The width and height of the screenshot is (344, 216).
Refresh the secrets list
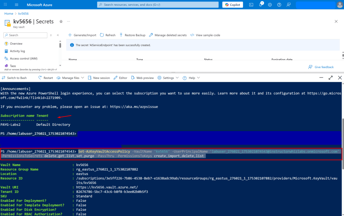coord(107,35)
